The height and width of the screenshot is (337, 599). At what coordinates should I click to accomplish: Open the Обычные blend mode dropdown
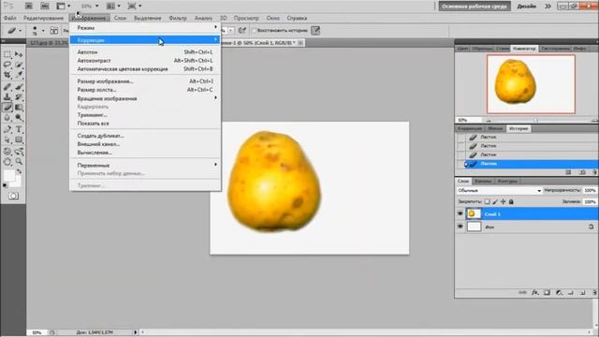pyautogui.click(x=499, y=190)
